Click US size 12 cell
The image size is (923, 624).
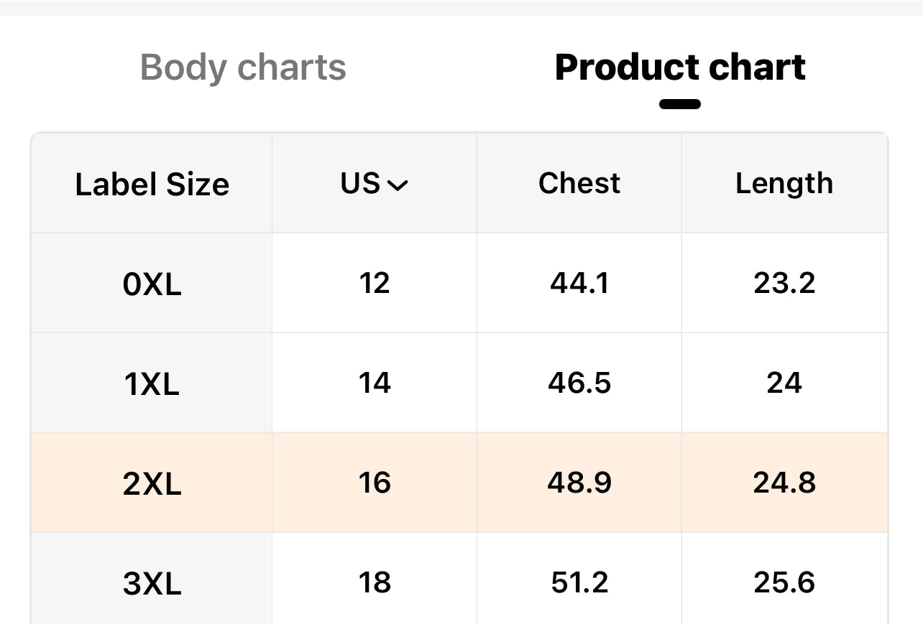pos(375,284)
